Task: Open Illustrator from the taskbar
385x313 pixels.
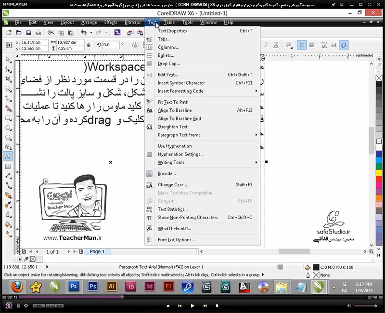Action: pos(112,287)
